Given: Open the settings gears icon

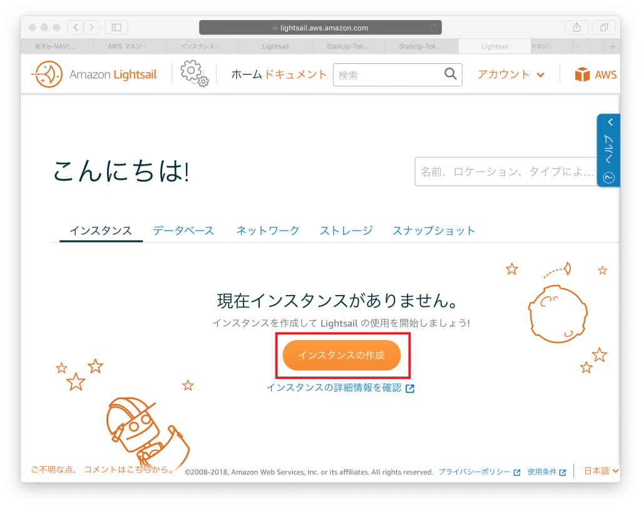Looking at the screenshot, I should point(195,74).
